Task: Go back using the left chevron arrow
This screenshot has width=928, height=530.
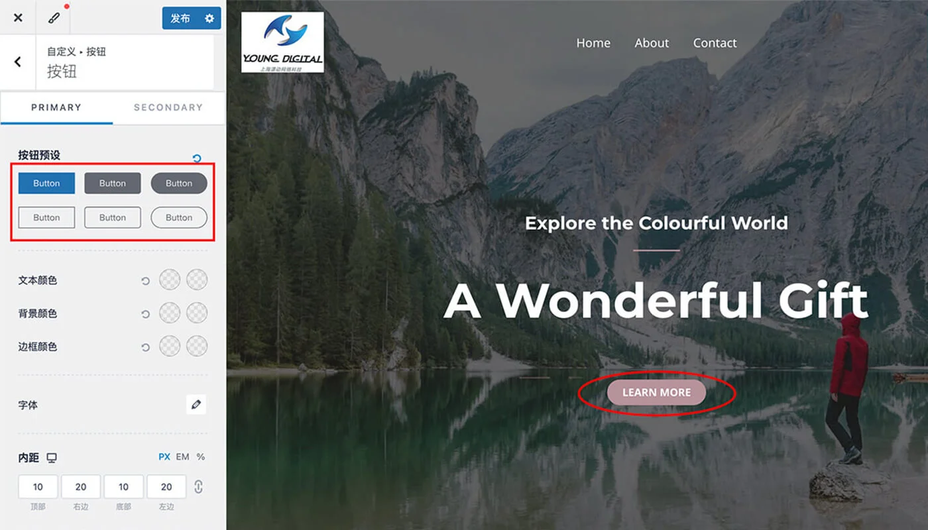Action: pyautogui.click(x=18, y=62)
